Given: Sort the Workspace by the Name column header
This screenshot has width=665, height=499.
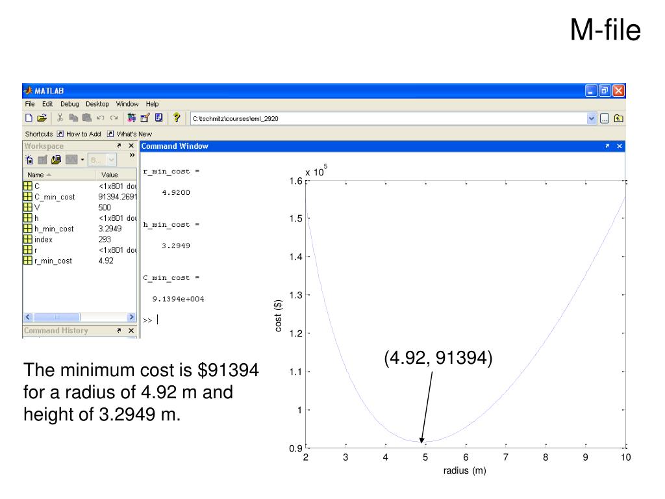Looking at the screenshot, I should 59,175.
